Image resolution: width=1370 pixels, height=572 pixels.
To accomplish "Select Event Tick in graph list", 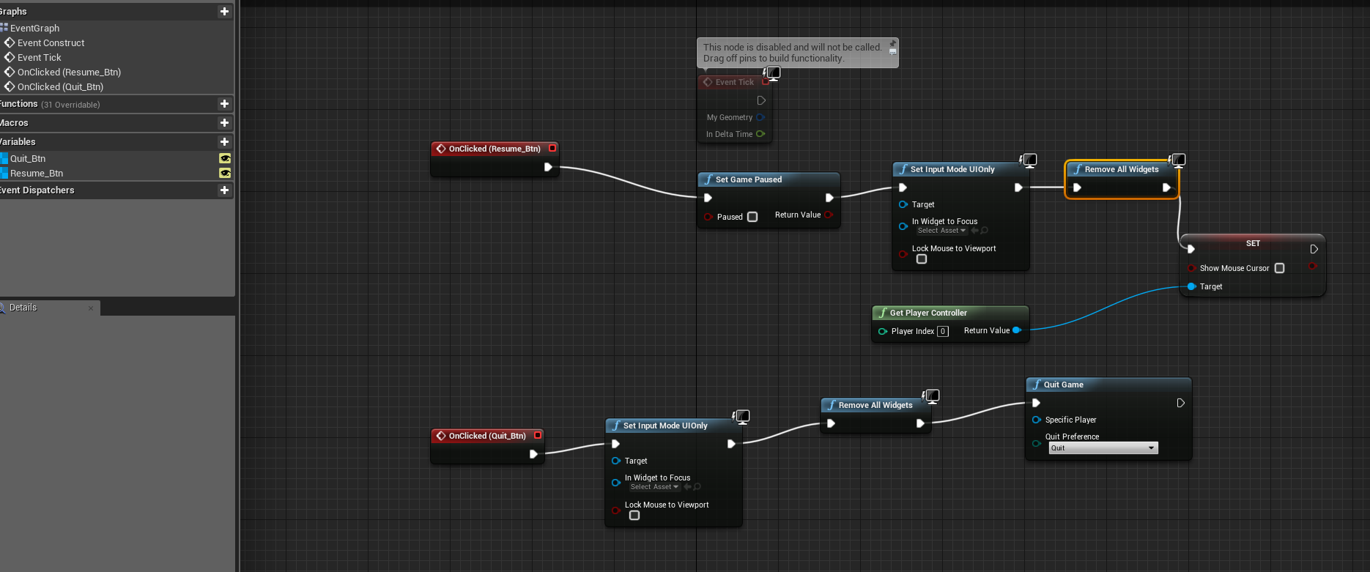I will click(x=39, y=57).
